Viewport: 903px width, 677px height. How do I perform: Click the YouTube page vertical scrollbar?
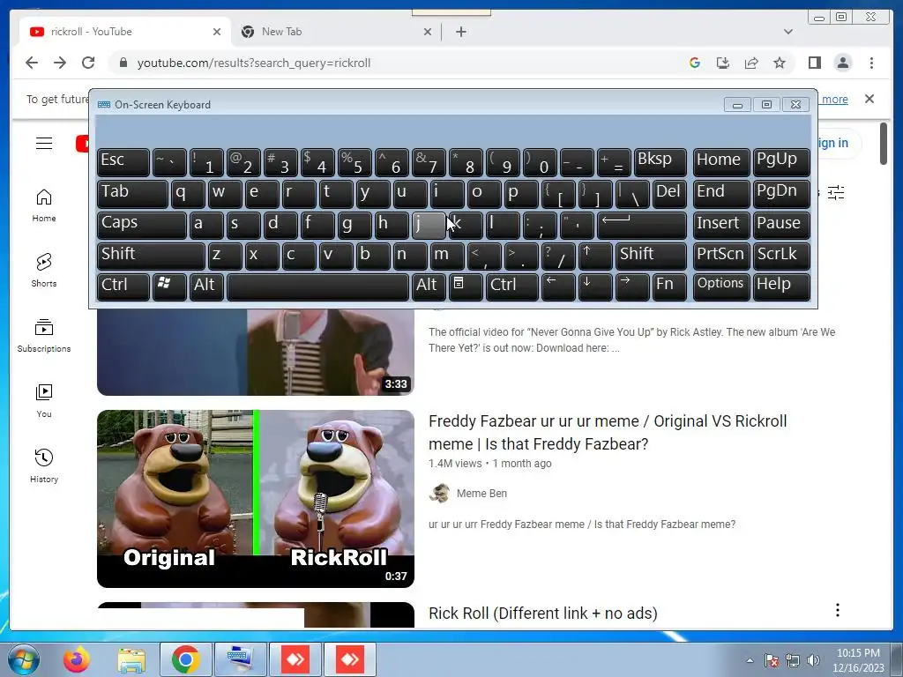[x=884, y=144]
